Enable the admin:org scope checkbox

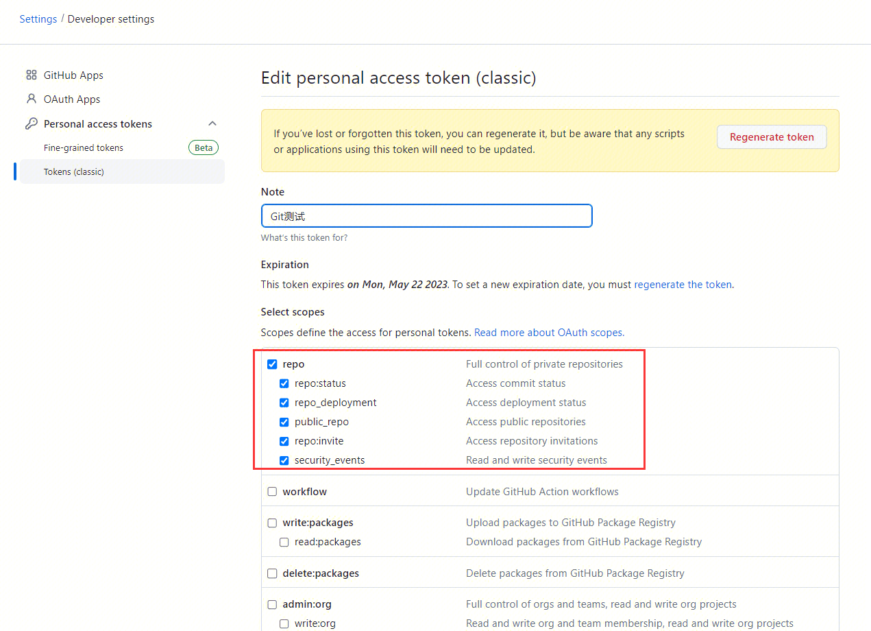pos(272,605)
